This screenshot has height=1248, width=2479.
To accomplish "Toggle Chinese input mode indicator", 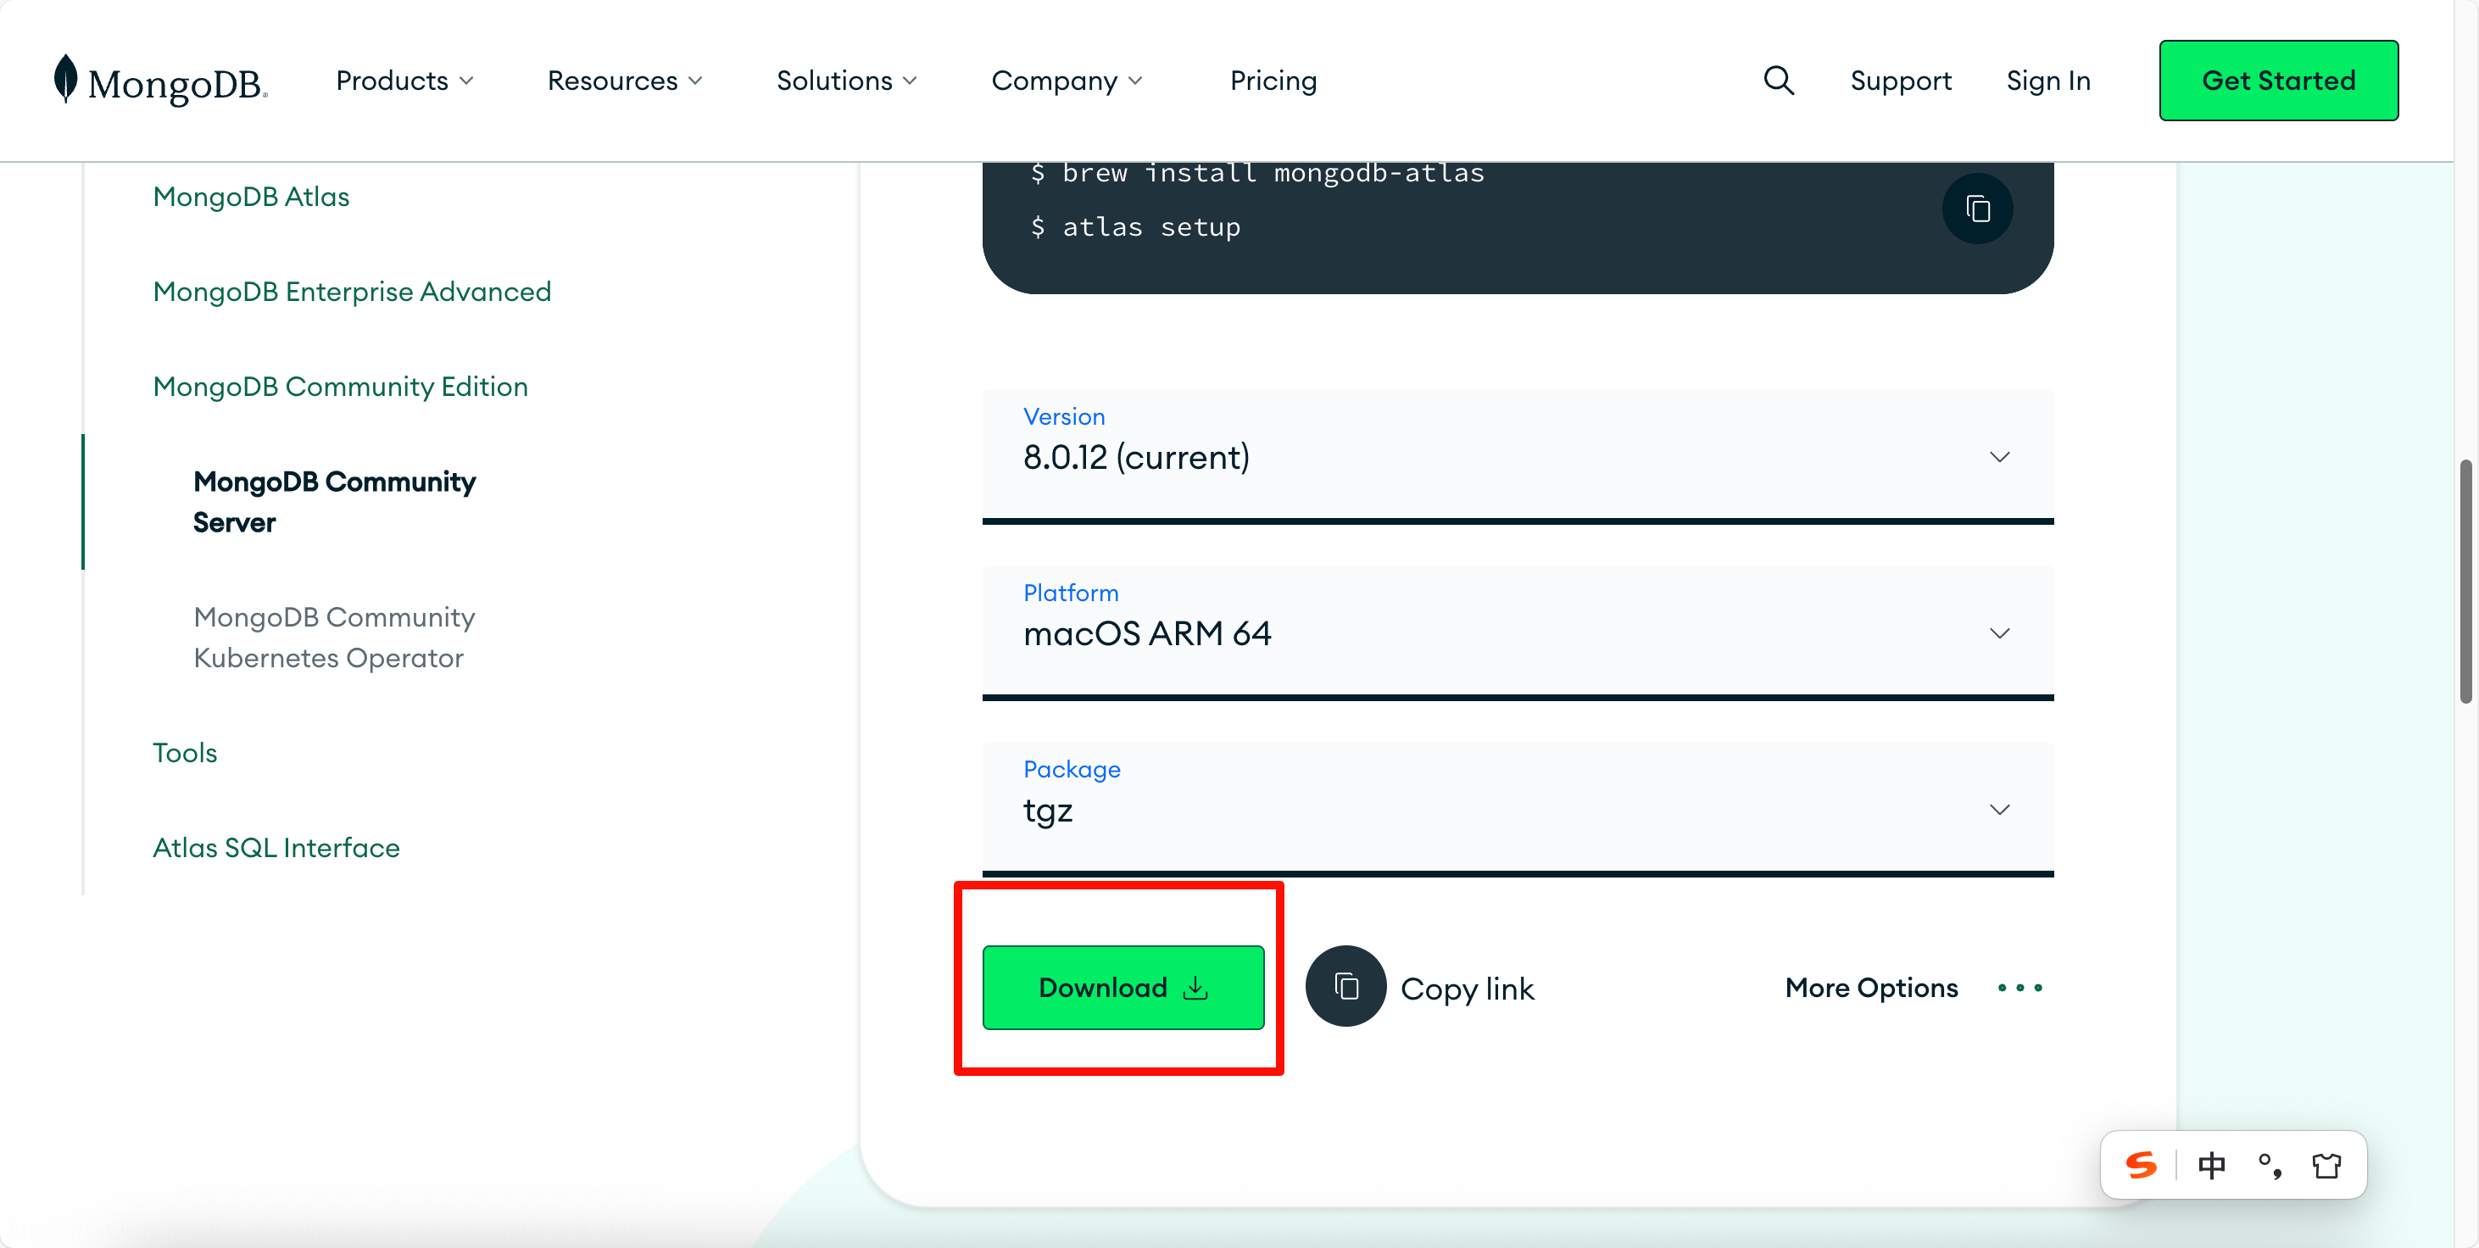I will [2211, 1165].
